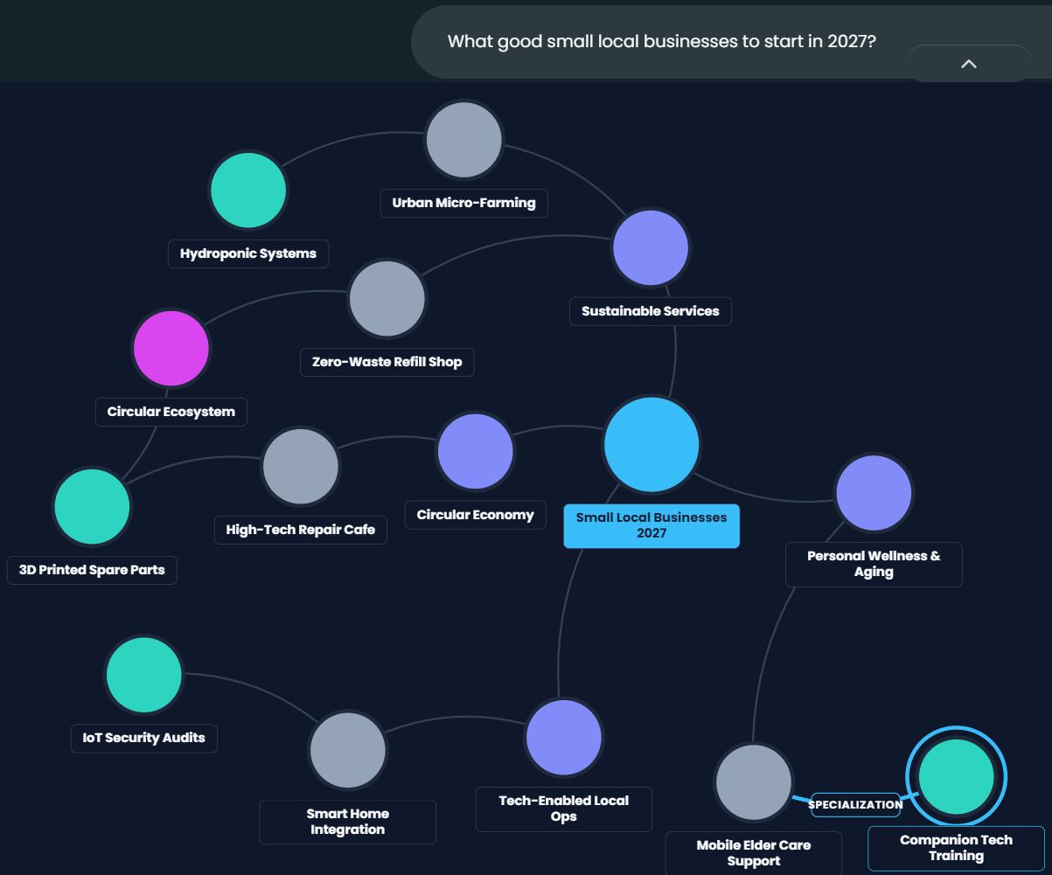Image resolution: width=1052 pixels, height=875 pixels.
Task: Select the Tech-Enabled Local Ops node
Action: click(x=564, y=737)
